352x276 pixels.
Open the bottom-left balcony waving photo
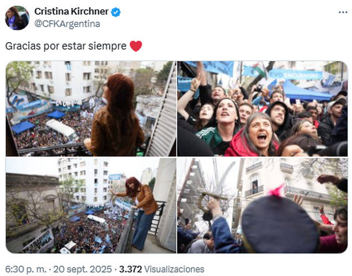pyautogui.click(x=91, y=205)
